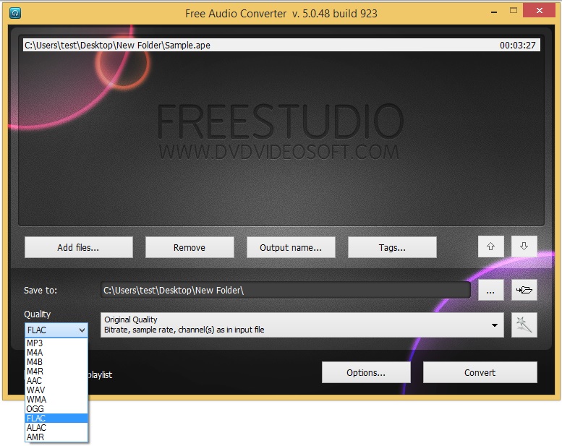
Task: Choose AAC from the format list
Action: (x=56, y=380)
